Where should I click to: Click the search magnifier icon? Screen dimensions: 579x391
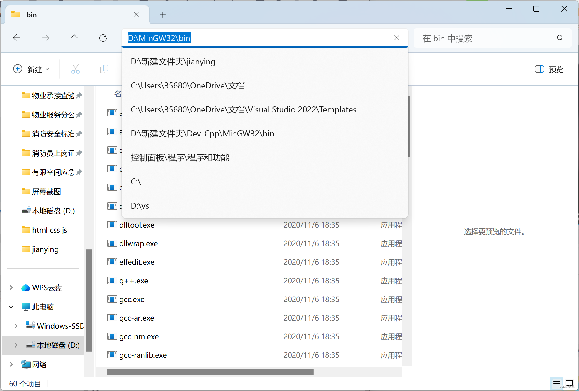pos(560,38)
